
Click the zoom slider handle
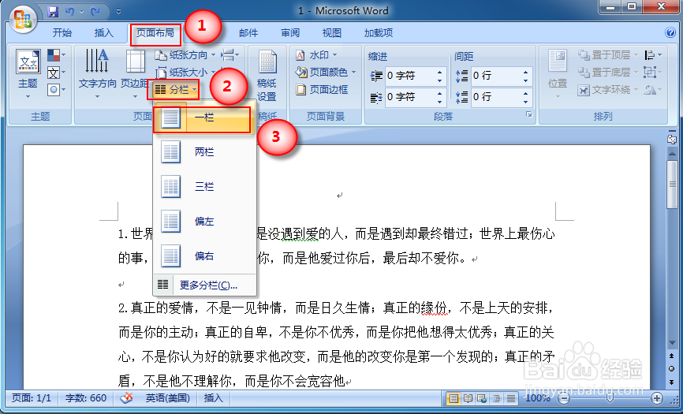pos(610,398)
